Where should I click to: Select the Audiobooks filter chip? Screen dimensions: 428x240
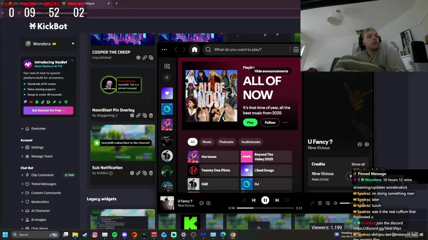coord(251,142)
